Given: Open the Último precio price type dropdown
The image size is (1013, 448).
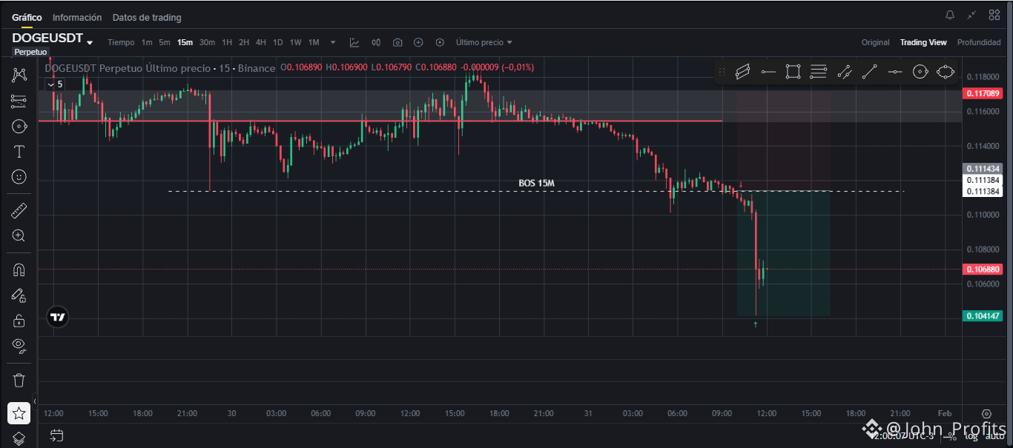Looking at the screenshot, I should point(484,42).
